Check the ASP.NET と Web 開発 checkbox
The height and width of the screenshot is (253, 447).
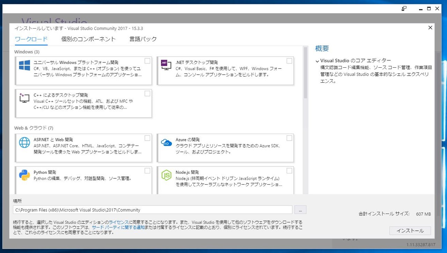tap(147, 138)
